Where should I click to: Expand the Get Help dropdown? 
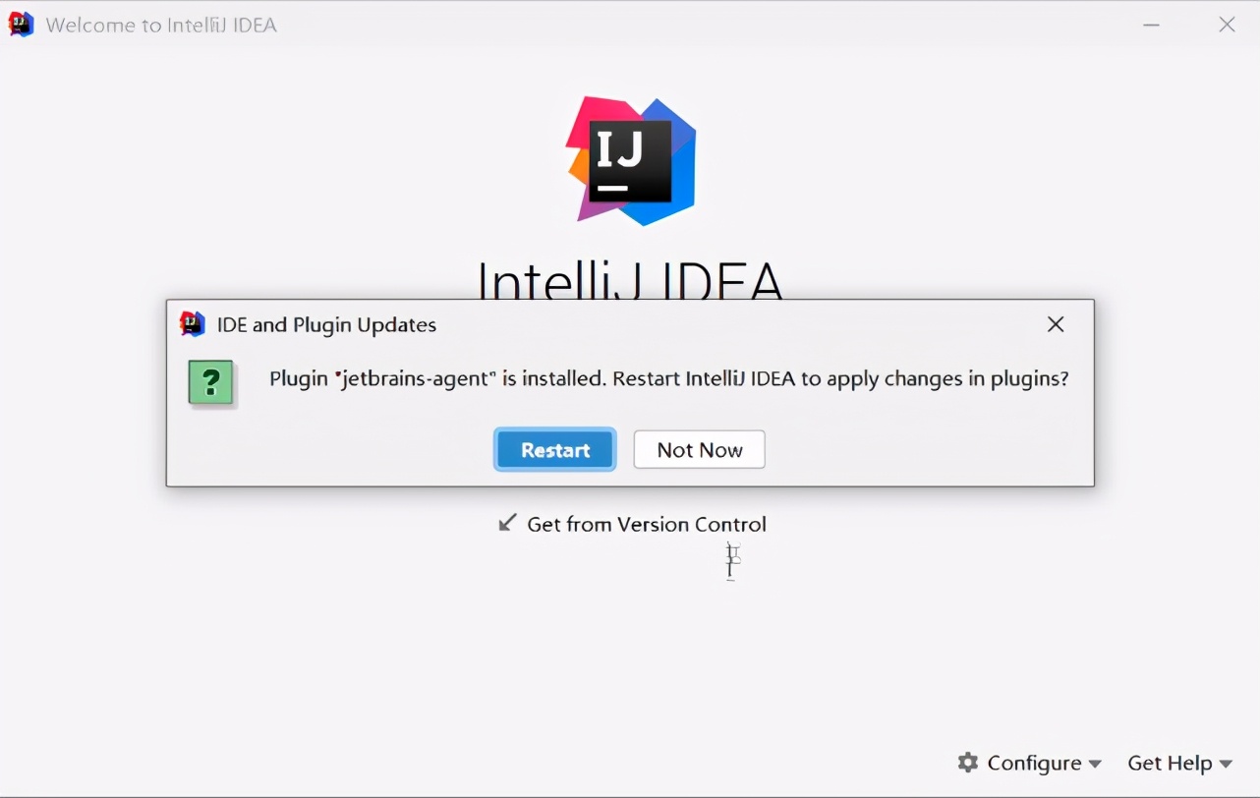1179,763
